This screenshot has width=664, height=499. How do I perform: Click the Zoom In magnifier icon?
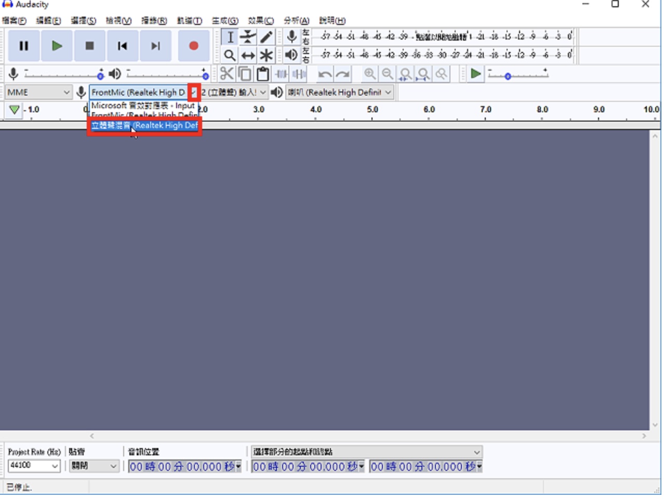369,74
